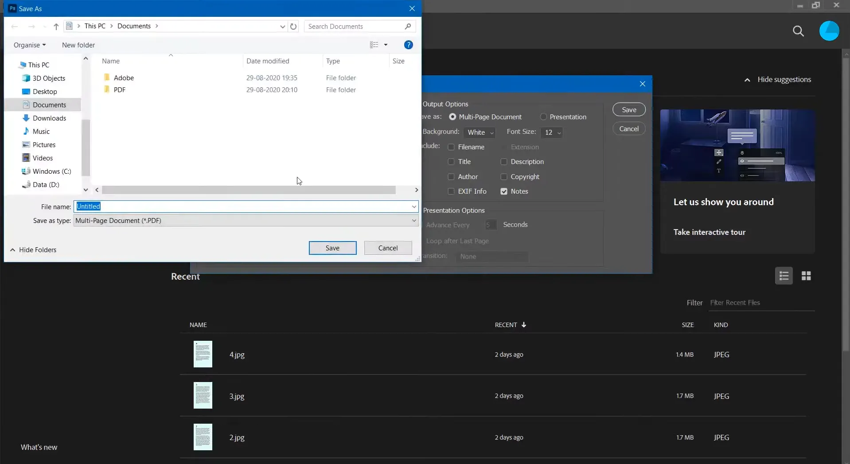Expand the Background White dropdown
The image size is (850, 464).
(480, 133)
